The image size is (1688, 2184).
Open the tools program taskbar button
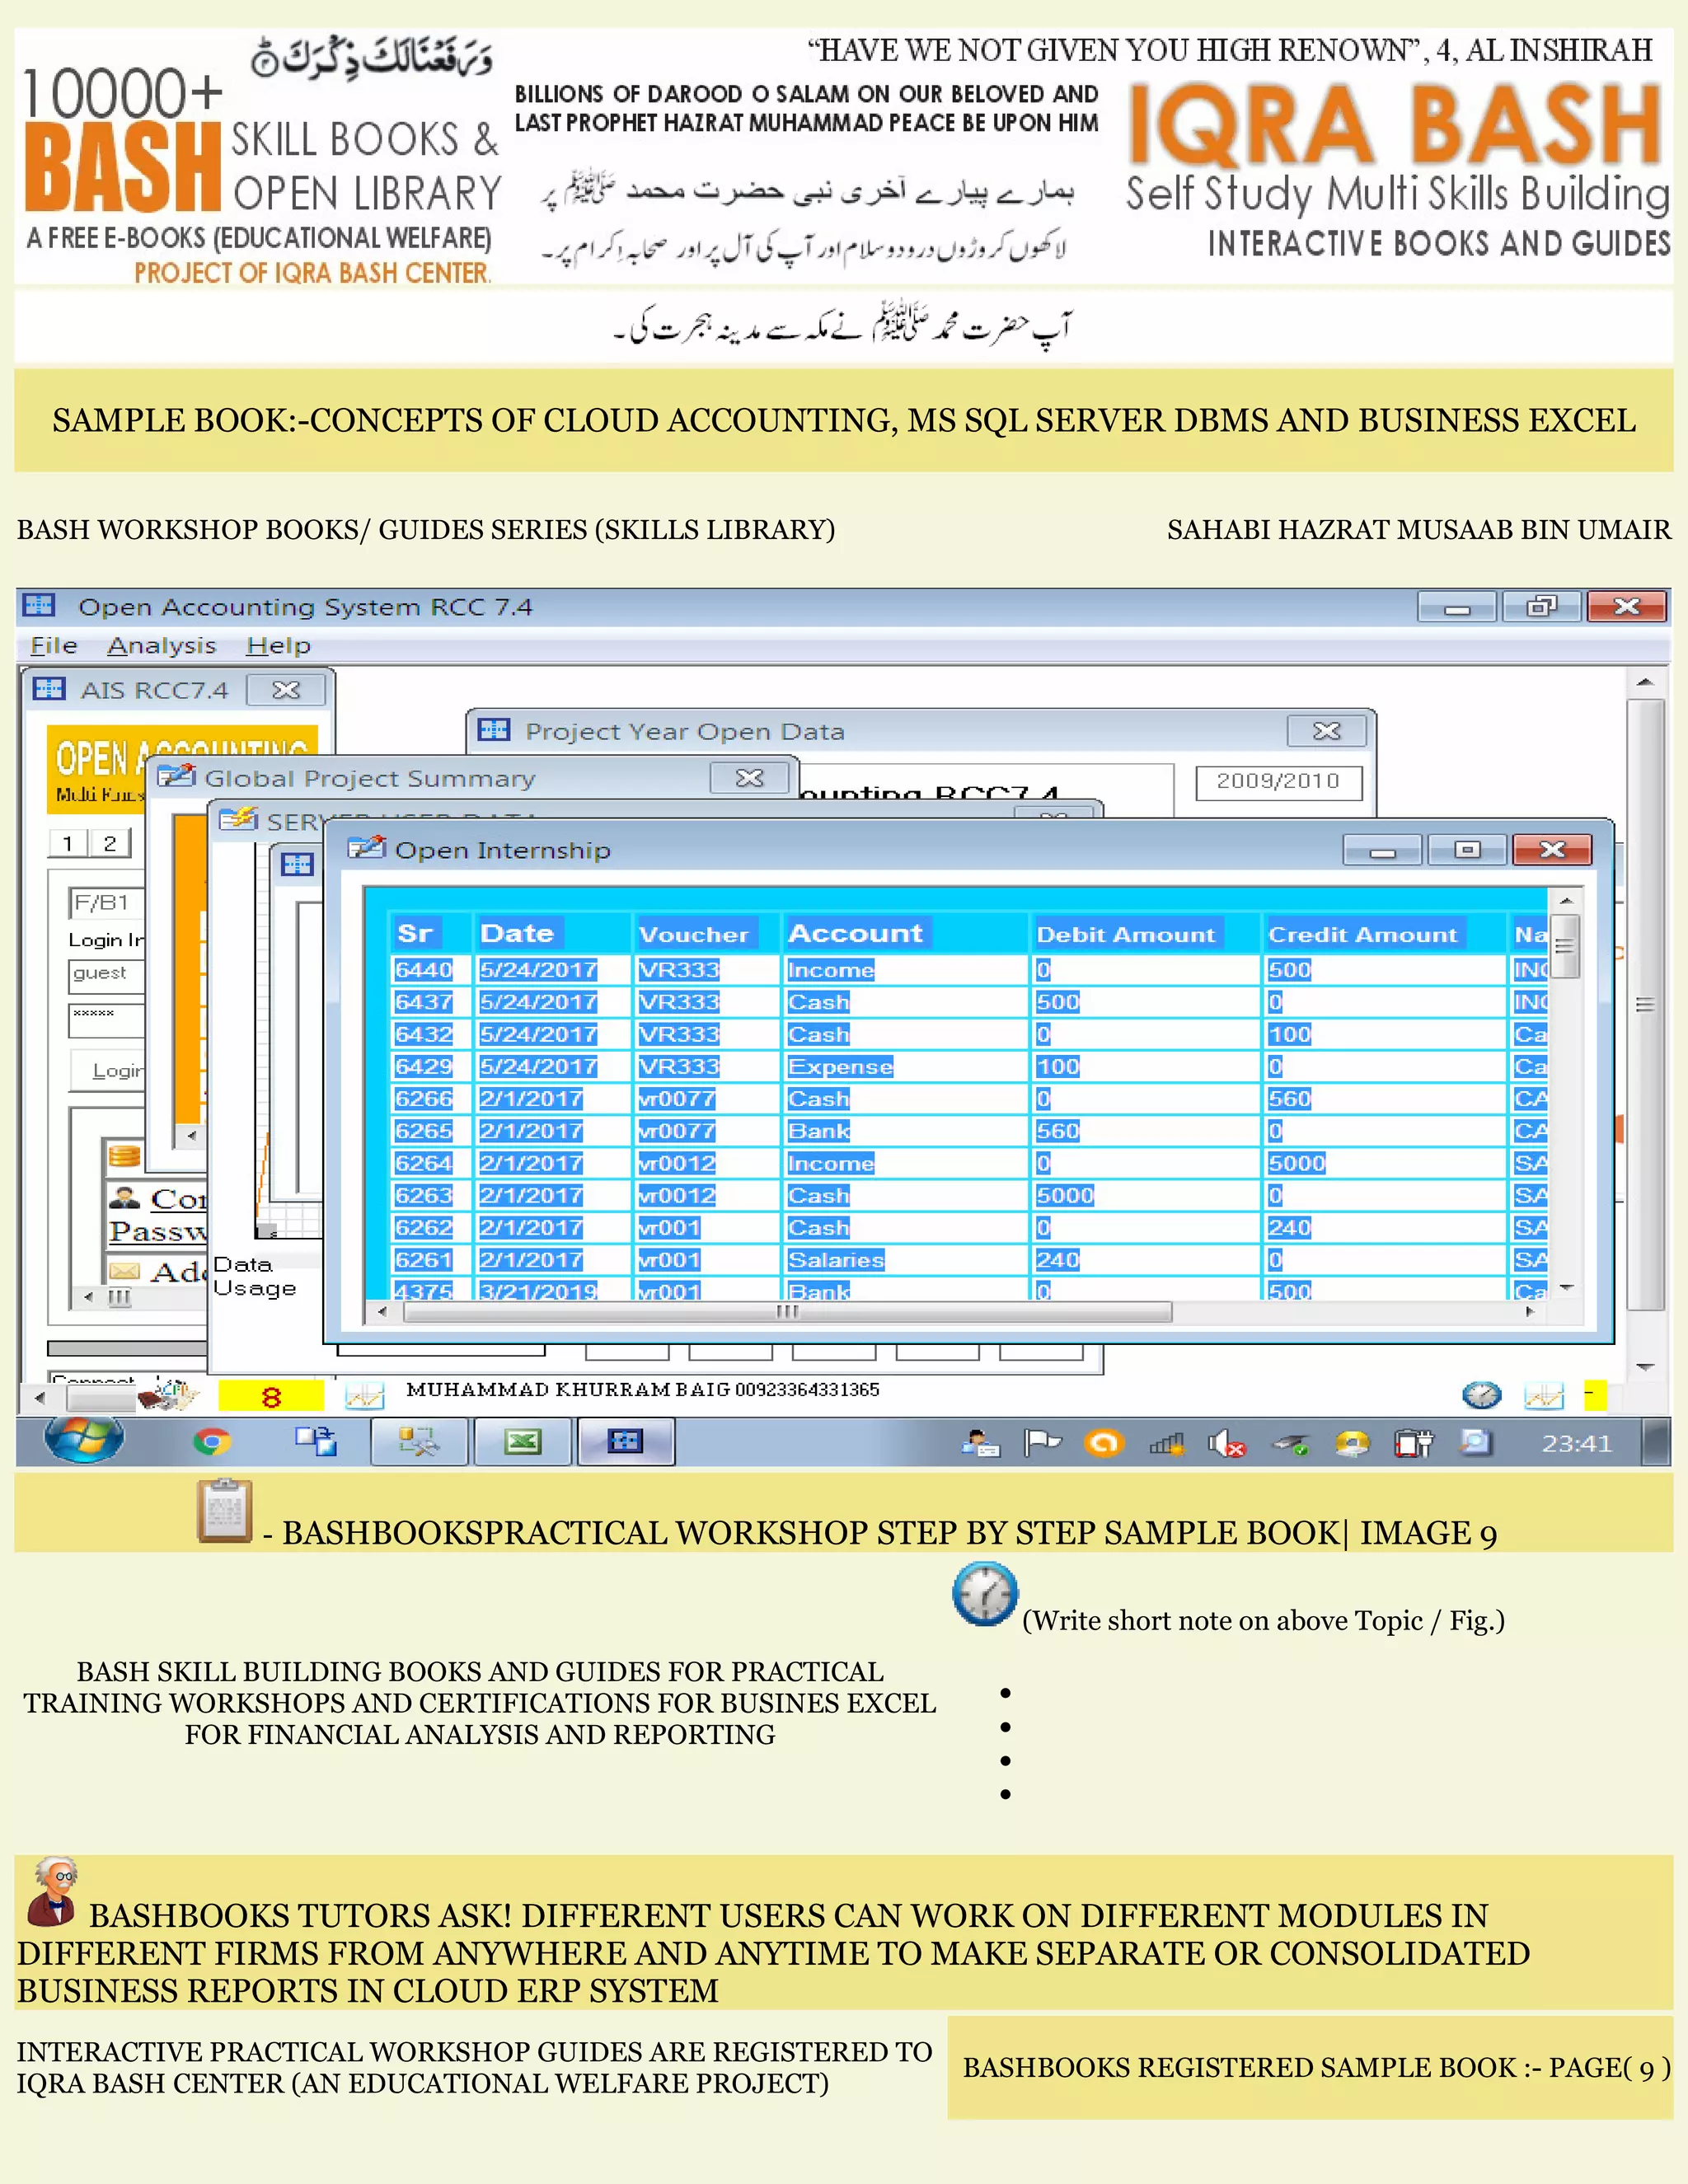click(419, 1442)
